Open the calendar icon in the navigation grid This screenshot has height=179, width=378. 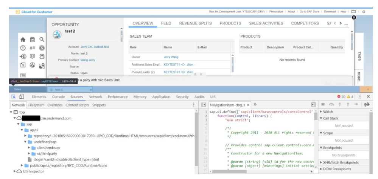tap(32, 40)
